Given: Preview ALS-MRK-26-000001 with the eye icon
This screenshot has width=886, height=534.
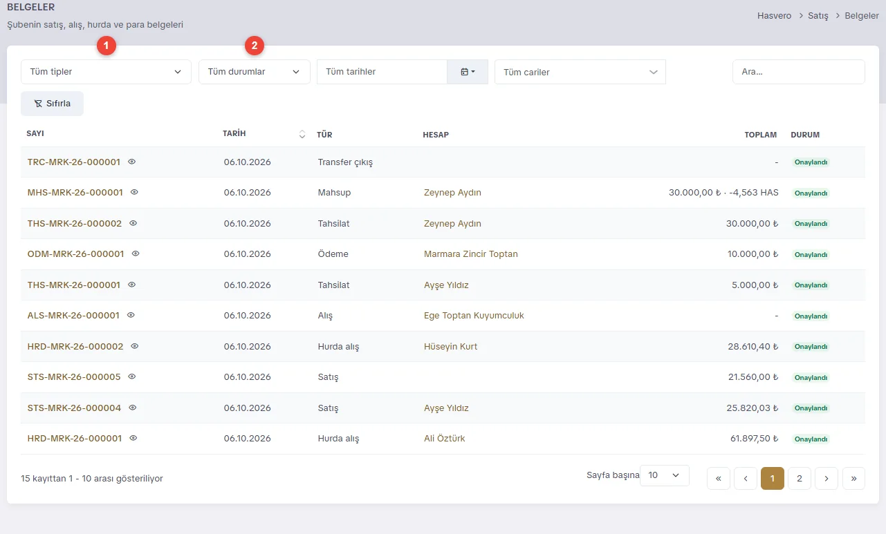Looking at the screenshot, I should pyautogui.click(x=131, y=315).
